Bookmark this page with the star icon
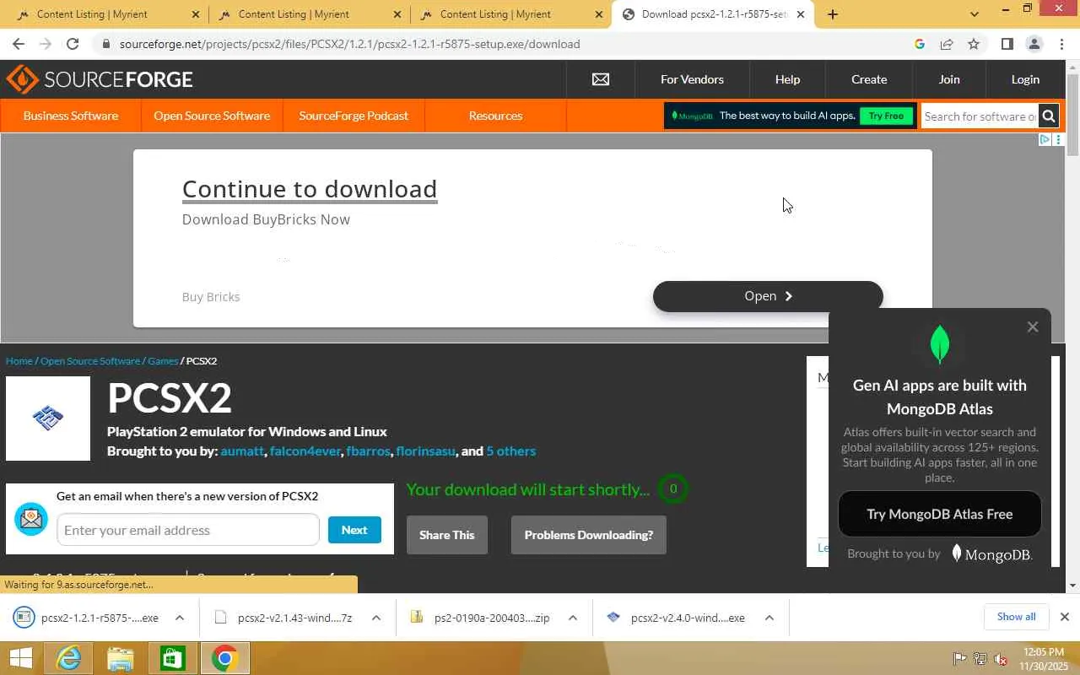1080x675 pixels. [974, 44]
